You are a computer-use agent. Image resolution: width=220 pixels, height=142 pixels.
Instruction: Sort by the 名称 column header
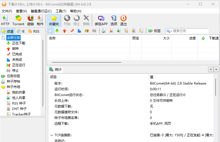pos(88,38)
